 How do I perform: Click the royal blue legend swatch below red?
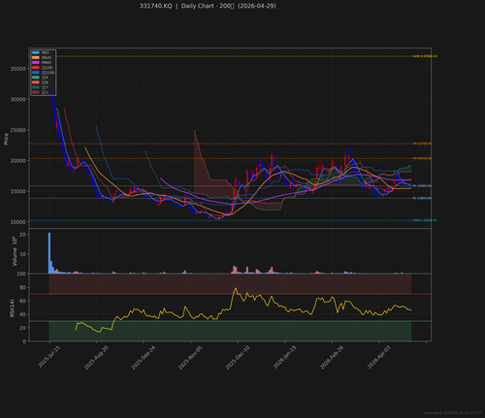[36, 73]
